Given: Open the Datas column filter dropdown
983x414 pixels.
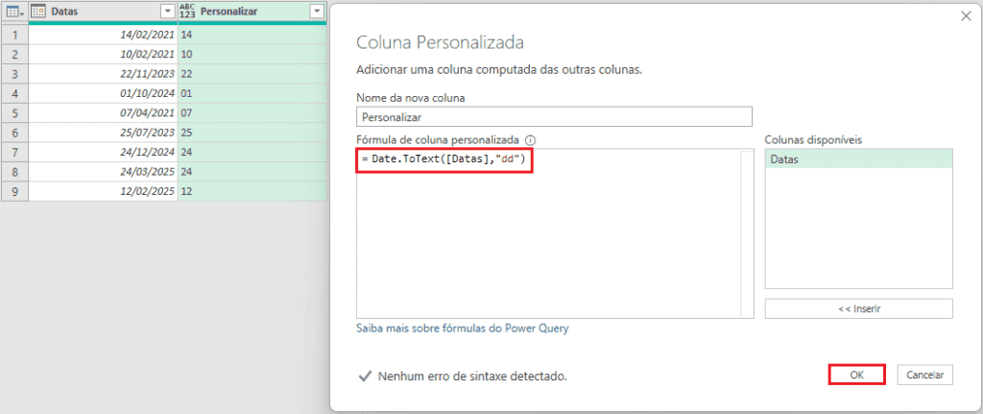Looking at the screenshot, I should (x=167, y=12).
